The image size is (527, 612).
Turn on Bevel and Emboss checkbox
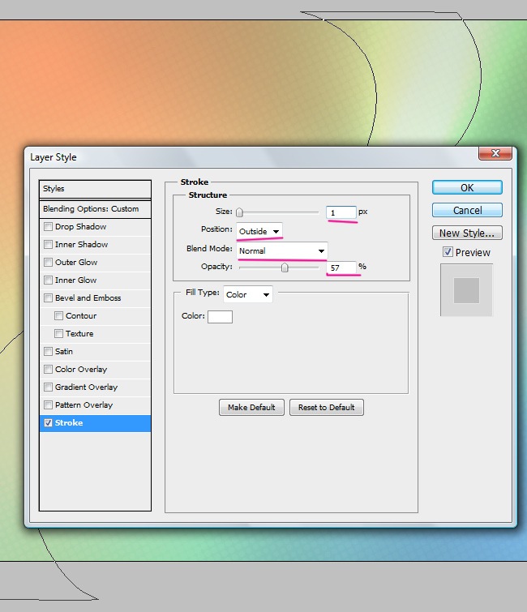pos(49,298)
